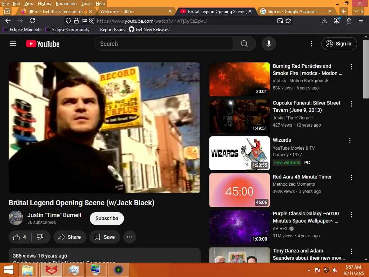Go back with the browser back arrow
Image resolution: width=369 pixels, height=277 pixels.
pos(8,21)
